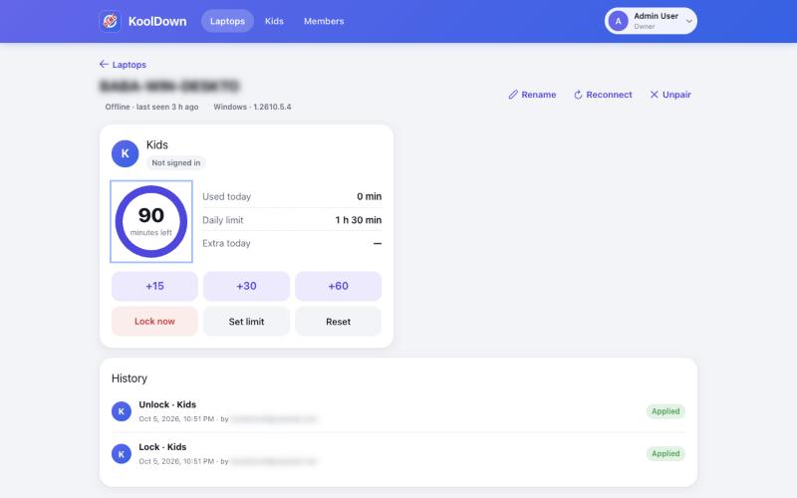
Task: Click the Reset button
Action: (x=338, y=321)
